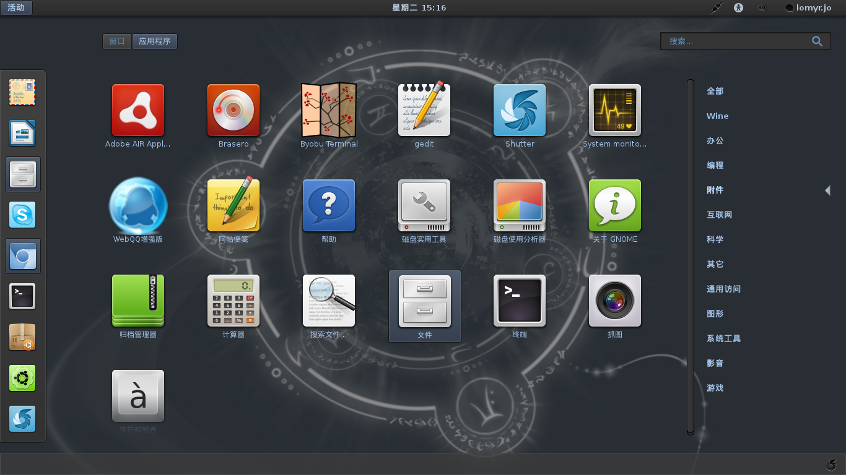Open LibreOffice Writer from the dock

click(22, 133)
